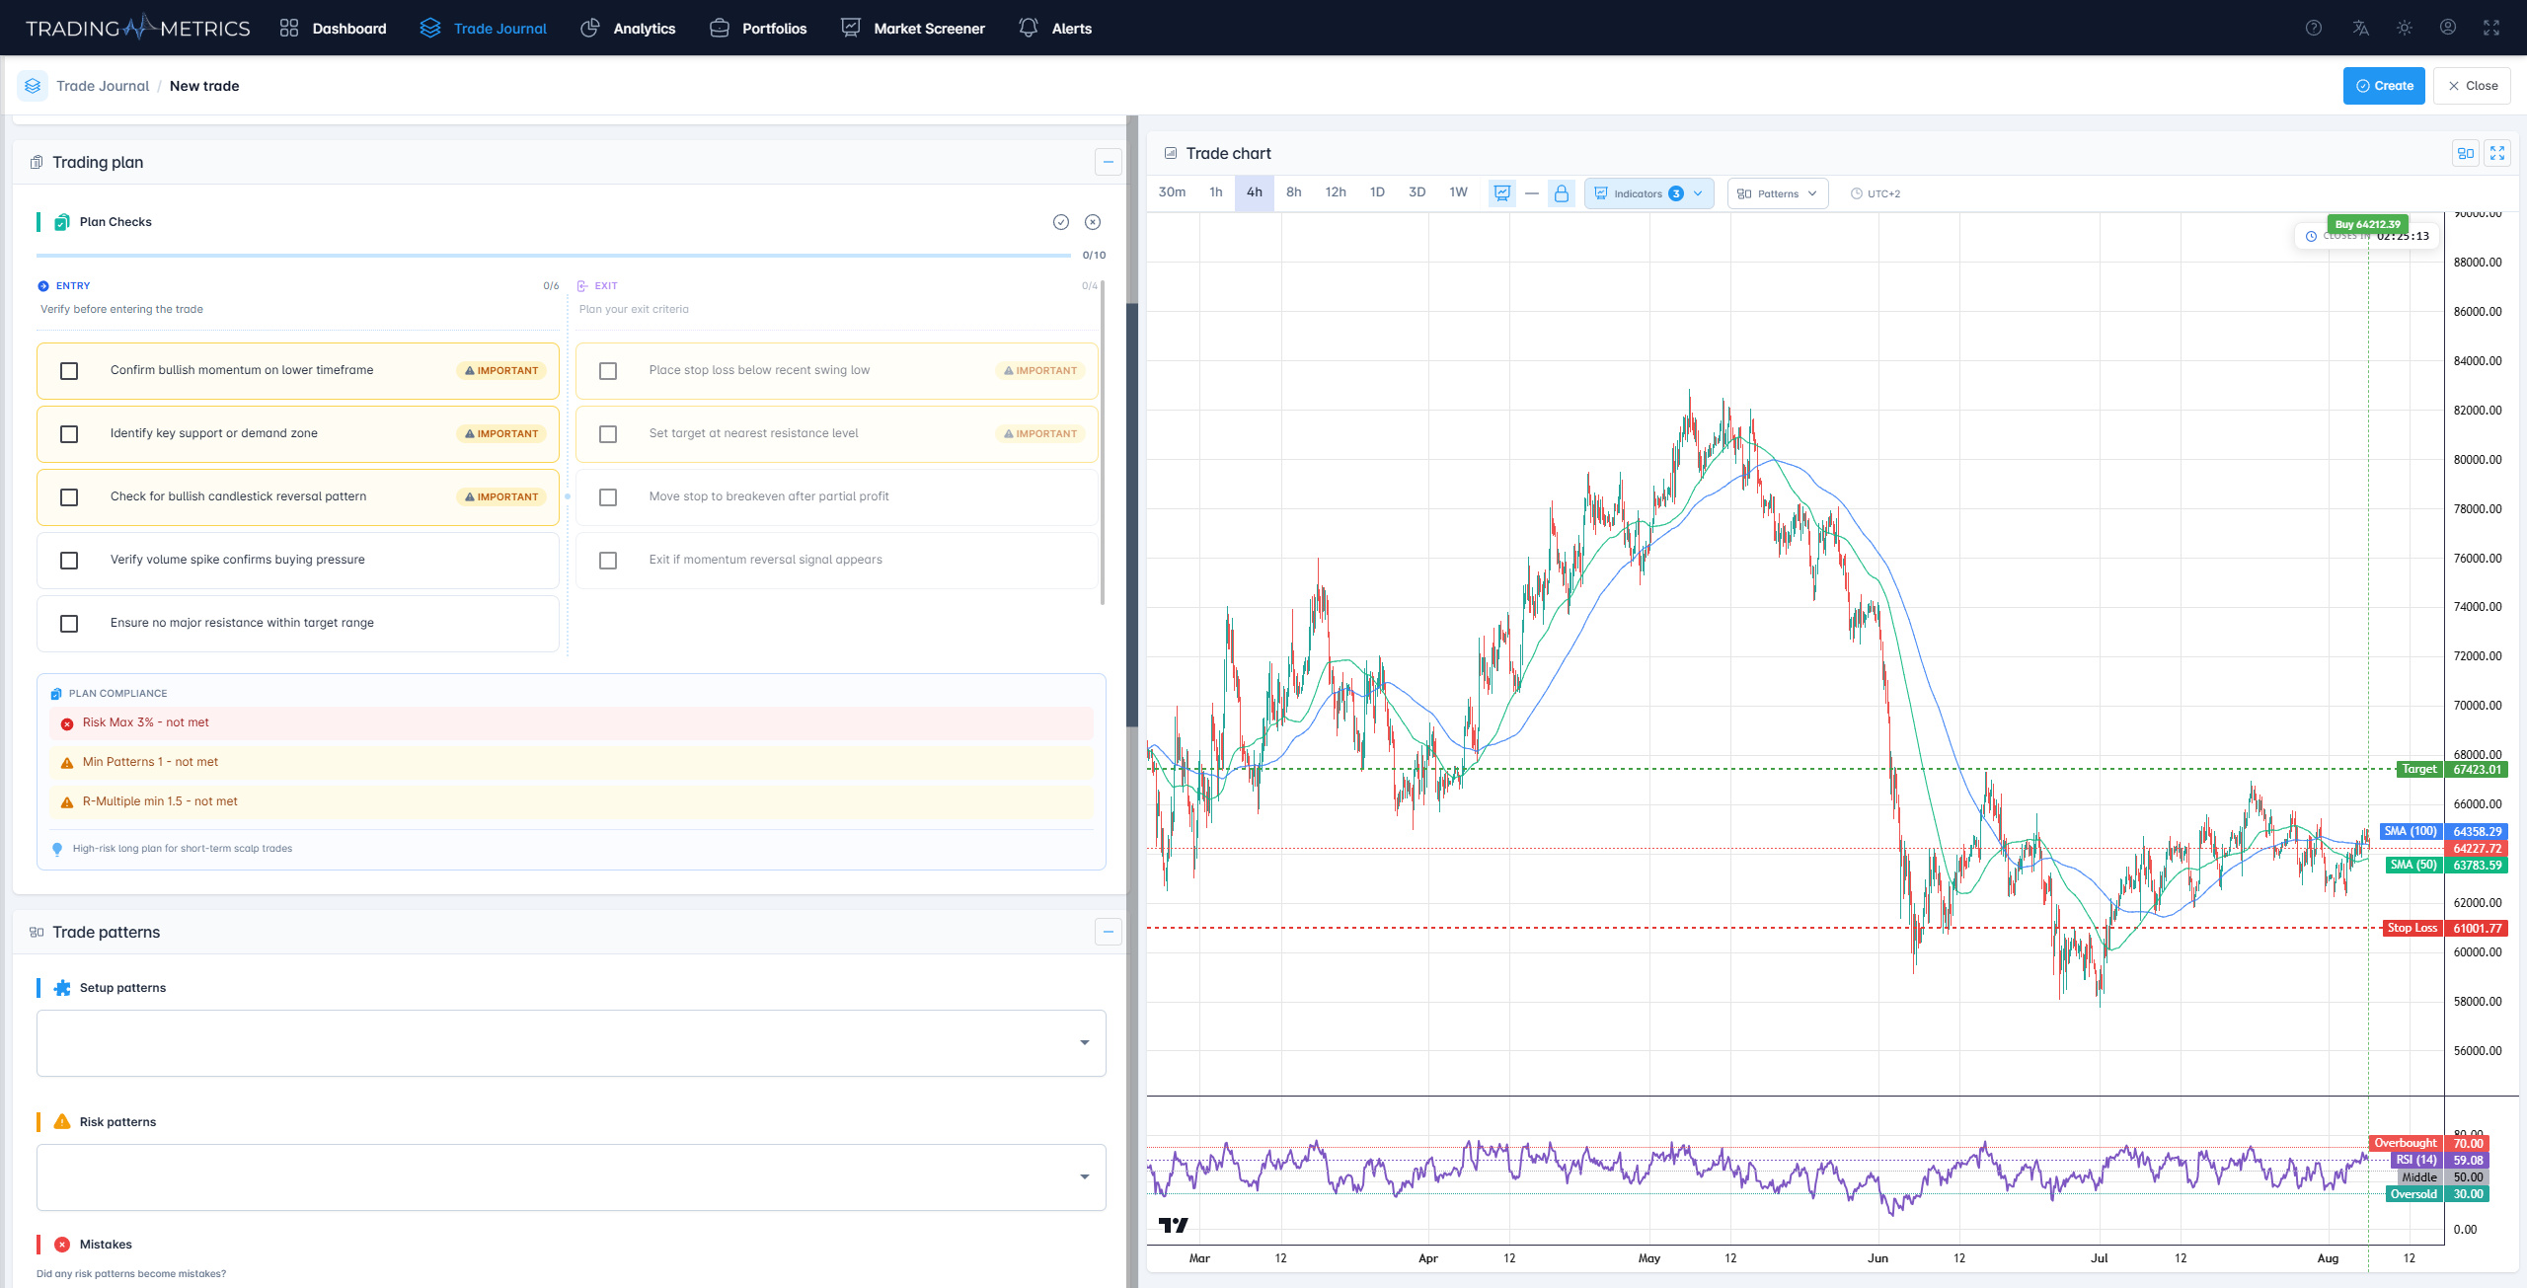Click the Create button

pyautogui.click(x=2384, y=86)
